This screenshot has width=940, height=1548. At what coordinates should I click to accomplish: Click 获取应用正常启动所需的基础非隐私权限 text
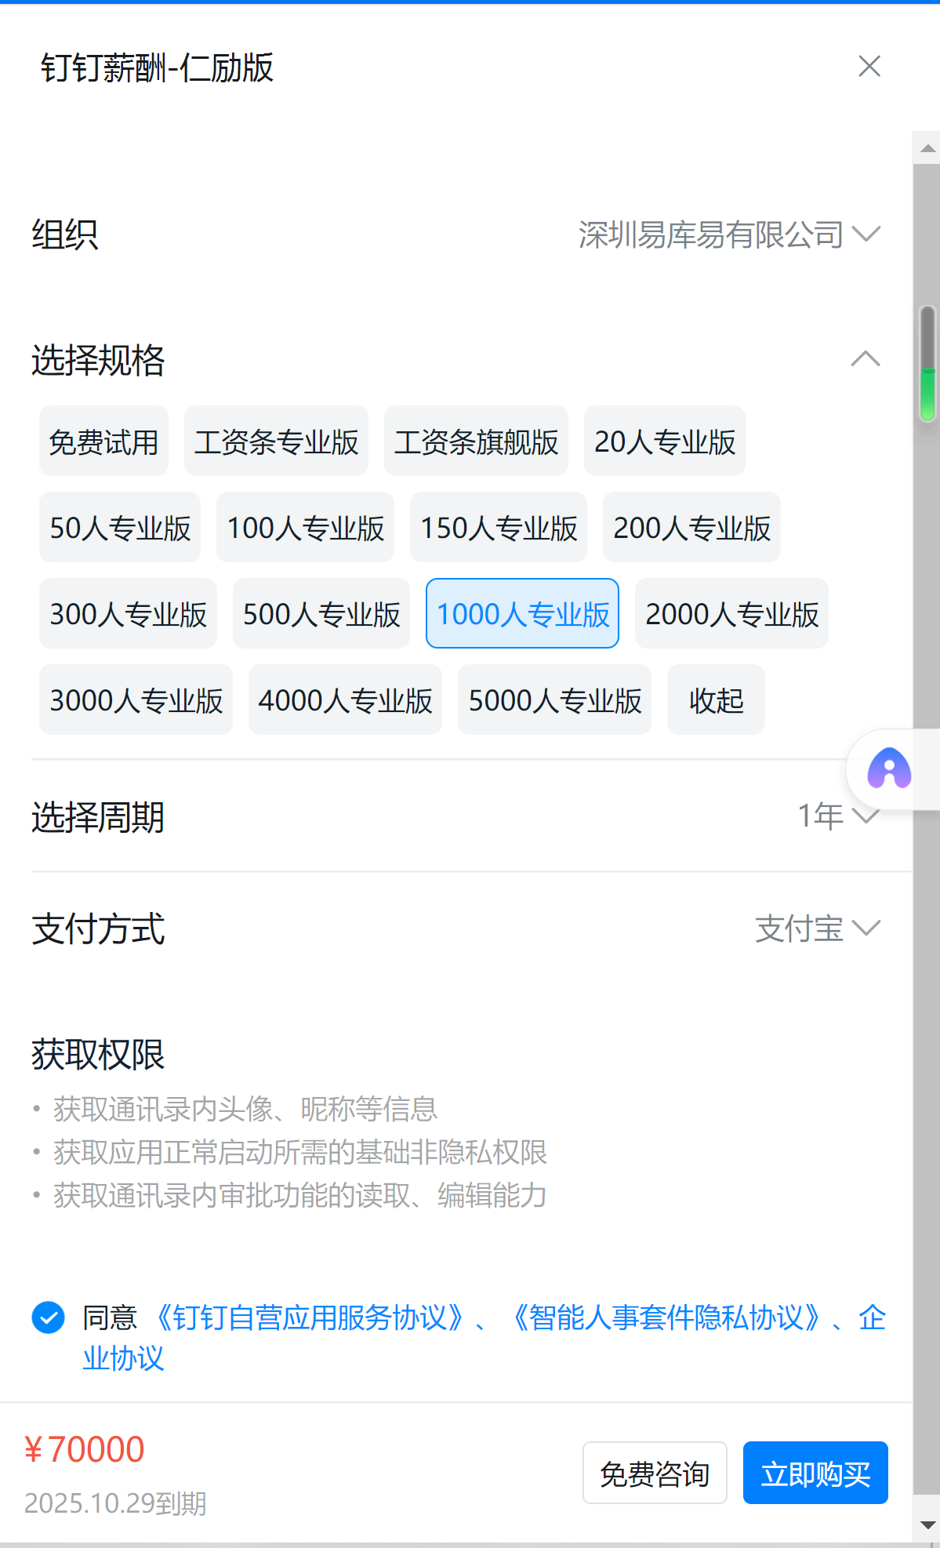300,1152
